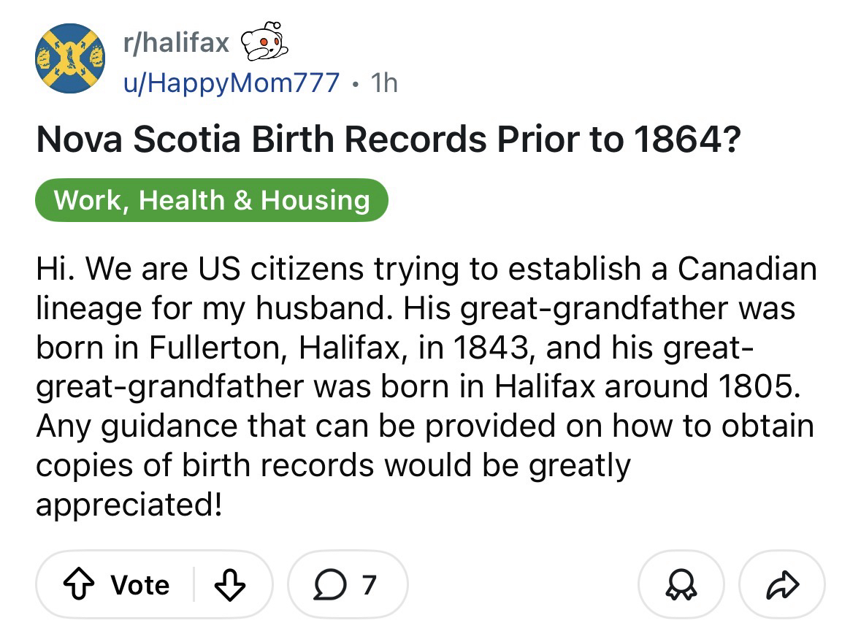Give an award using the ribbon icon
The height and width of the screenshot is (623, 861).
click(681, 584)
